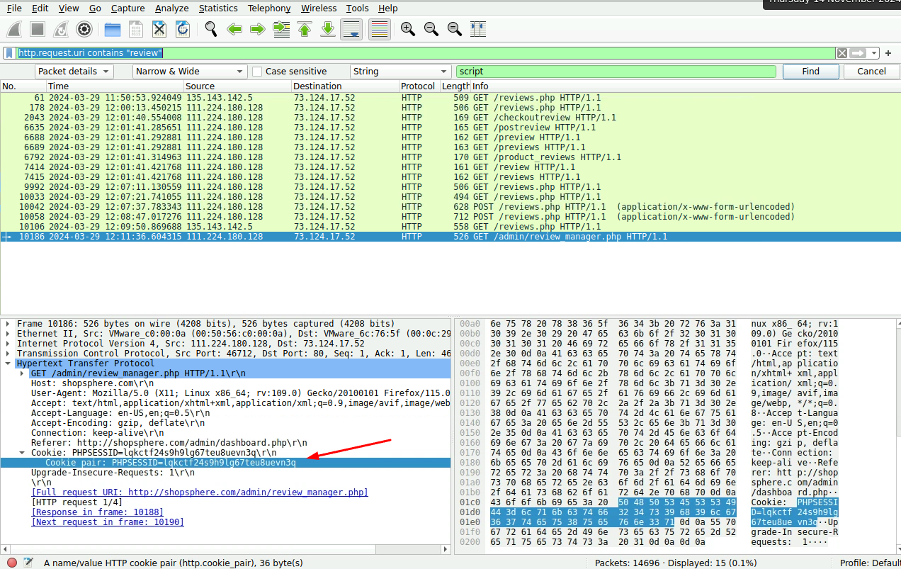Viewport: 901px width, 569px height.
Task: Open the Capture menu
Action: [x=127, y=9]
